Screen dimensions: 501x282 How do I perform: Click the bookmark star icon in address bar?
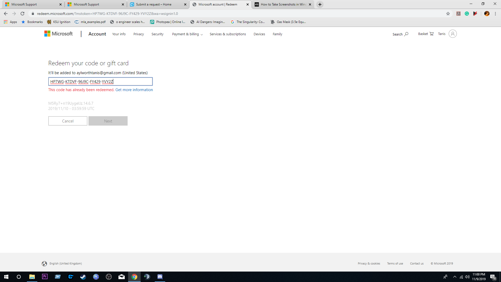(x=448, y=14)
